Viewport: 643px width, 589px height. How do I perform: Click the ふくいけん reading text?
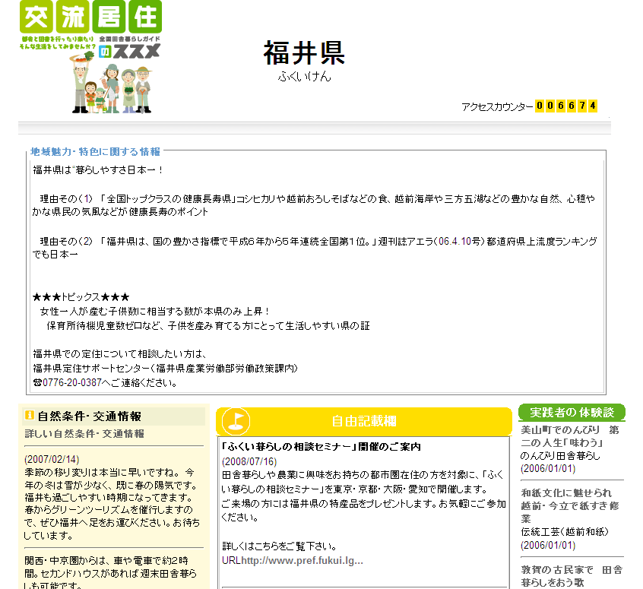[304, 77]
